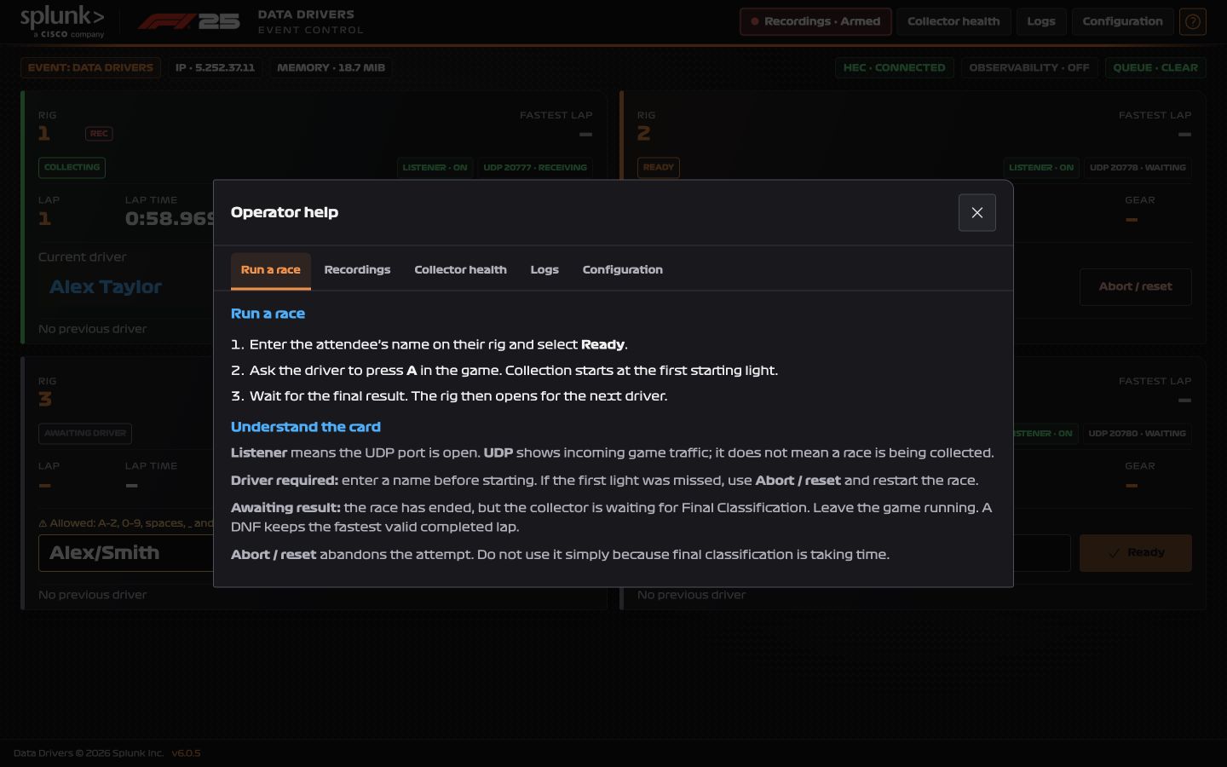Click UDP 20778 · WAITING badge
Viewport: 1227px width, 767px height.
(1138, 168)
